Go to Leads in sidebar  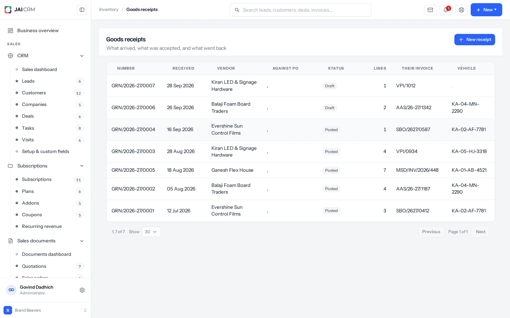pos(28,81)
